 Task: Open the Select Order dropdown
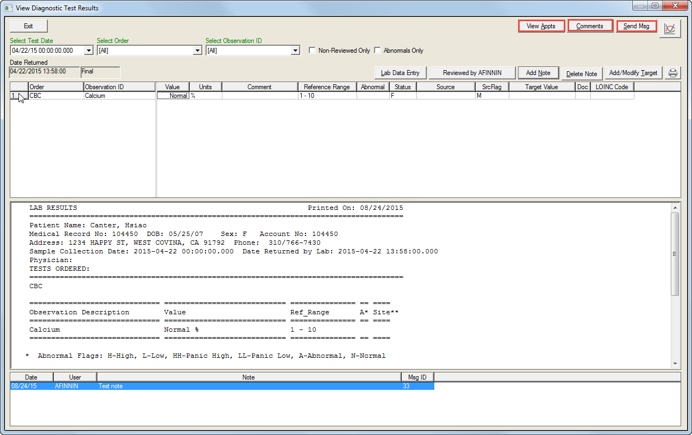pos(198,51)
